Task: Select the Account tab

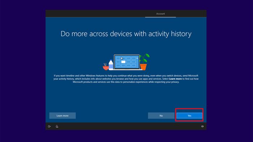Action: [x=160, y=14]
